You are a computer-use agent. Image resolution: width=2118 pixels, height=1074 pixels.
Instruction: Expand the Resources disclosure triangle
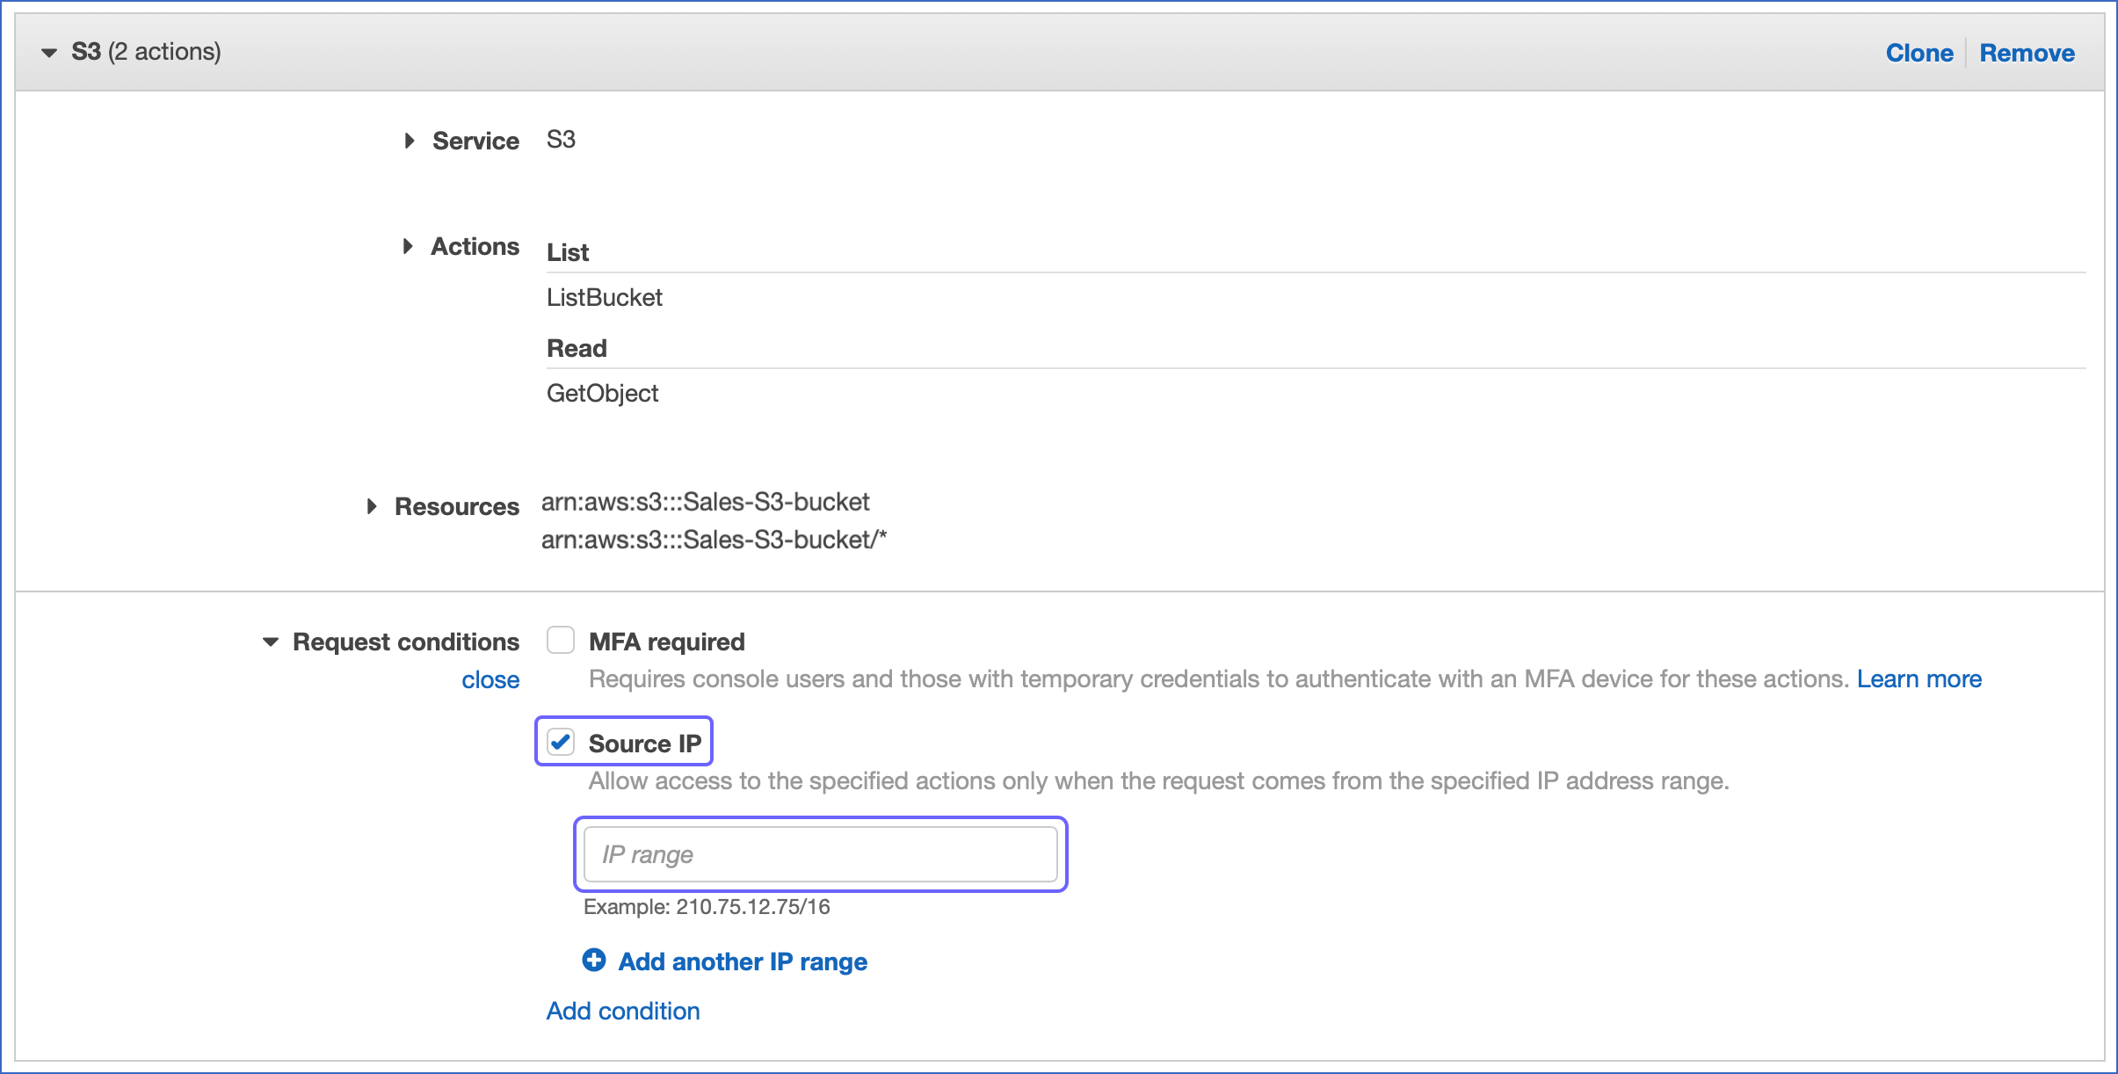(x=371, y=506)
